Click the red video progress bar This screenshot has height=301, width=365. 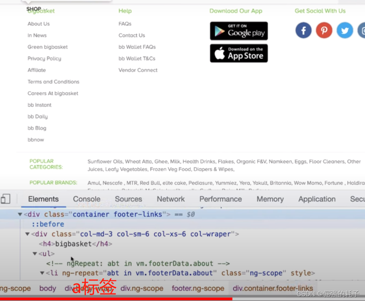pos(116,299)
